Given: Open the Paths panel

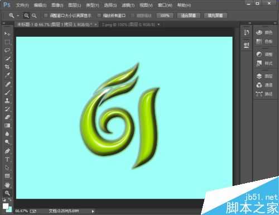Looking at the screenshot, I should (x=264, y=94).
